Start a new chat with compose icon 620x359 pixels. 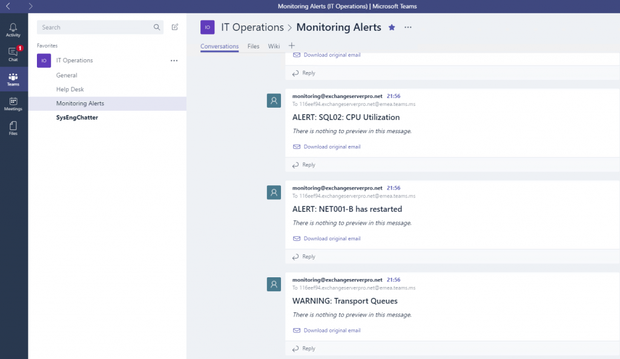tap(174, 27)
